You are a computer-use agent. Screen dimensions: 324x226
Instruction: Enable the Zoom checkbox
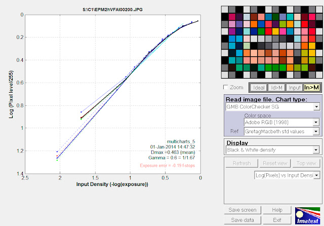pyautogui.click(x=226, y=87)
